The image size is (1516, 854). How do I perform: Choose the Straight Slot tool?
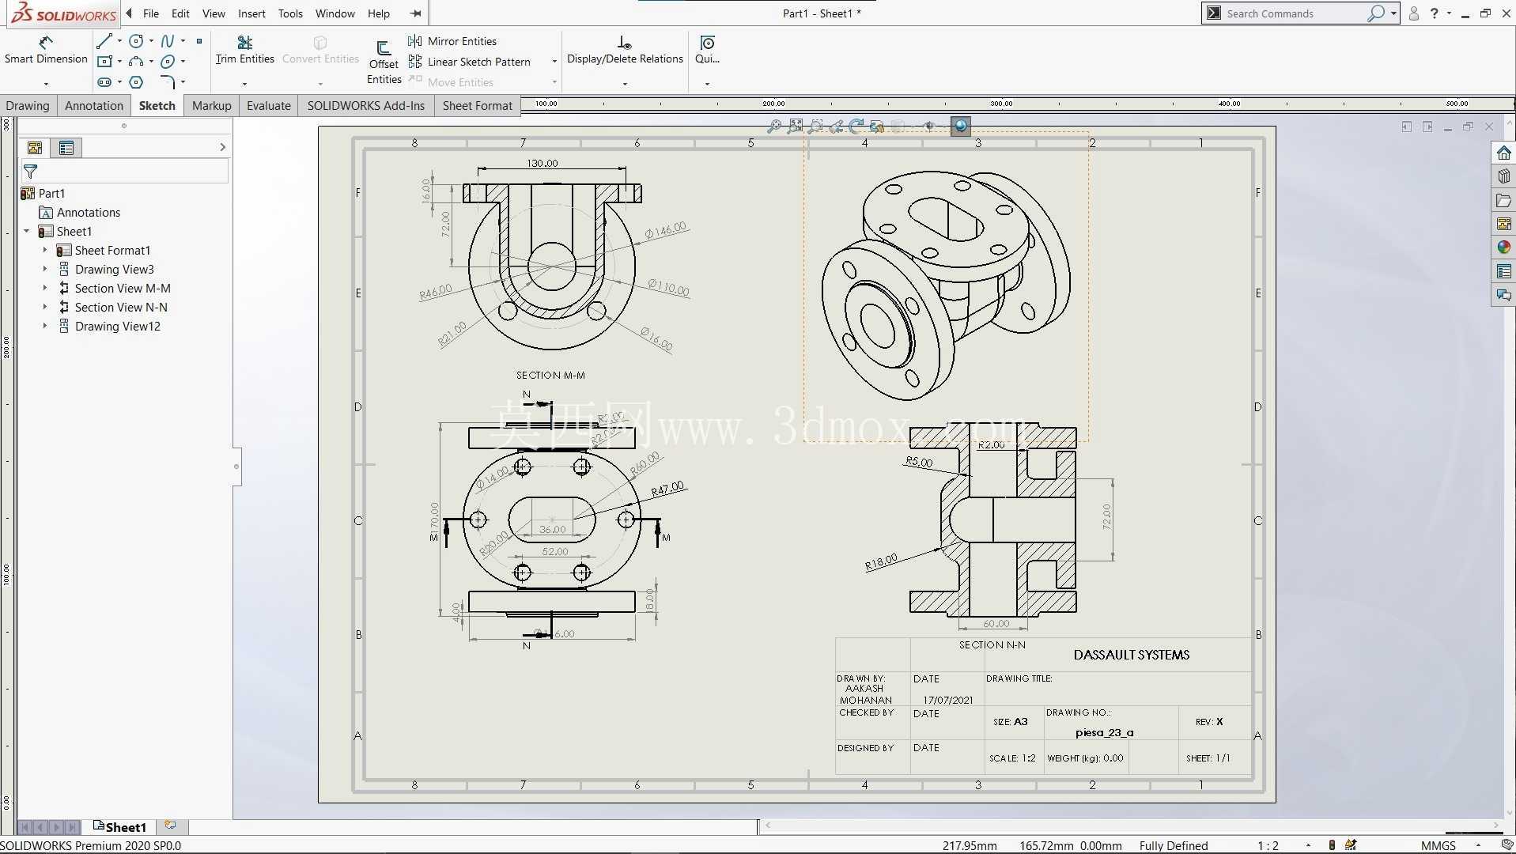(x=104, y=81)
